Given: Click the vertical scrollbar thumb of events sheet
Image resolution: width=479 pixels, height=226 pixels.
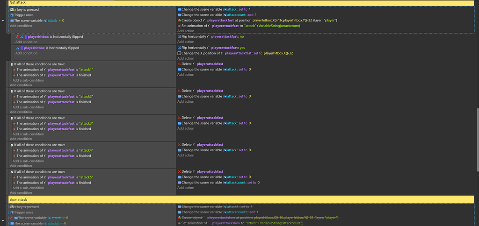Looking at the screenshot, I should 477,139.
